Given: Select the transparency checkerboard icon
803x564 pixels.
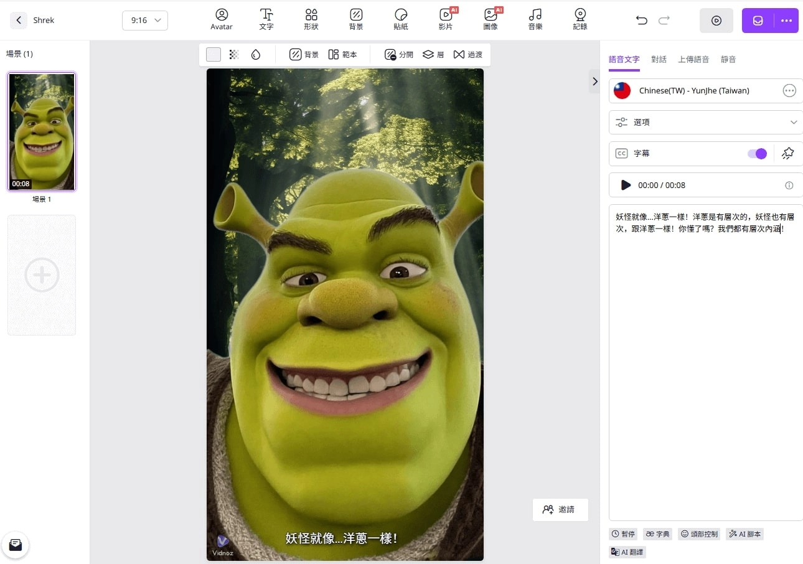Looking at the screenshot, I should pyautogui.click(x=234, y=55).
